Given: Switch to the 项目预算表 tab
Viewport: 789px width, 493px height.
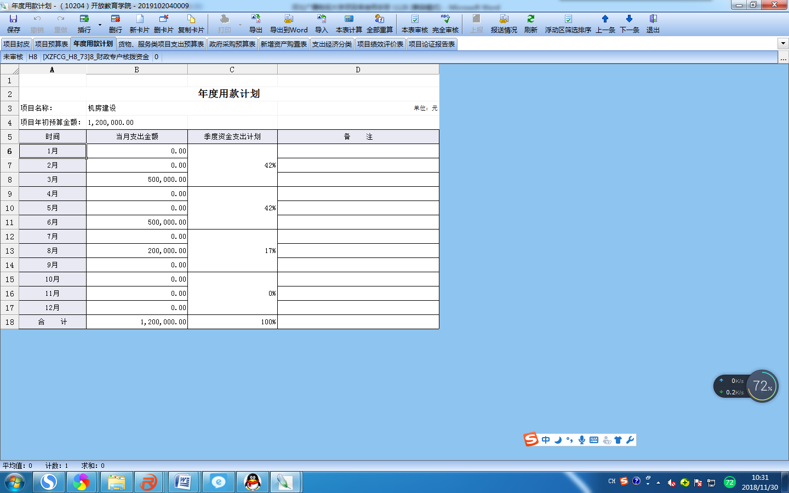Looking at the screenshot, I should pos(52,44).
